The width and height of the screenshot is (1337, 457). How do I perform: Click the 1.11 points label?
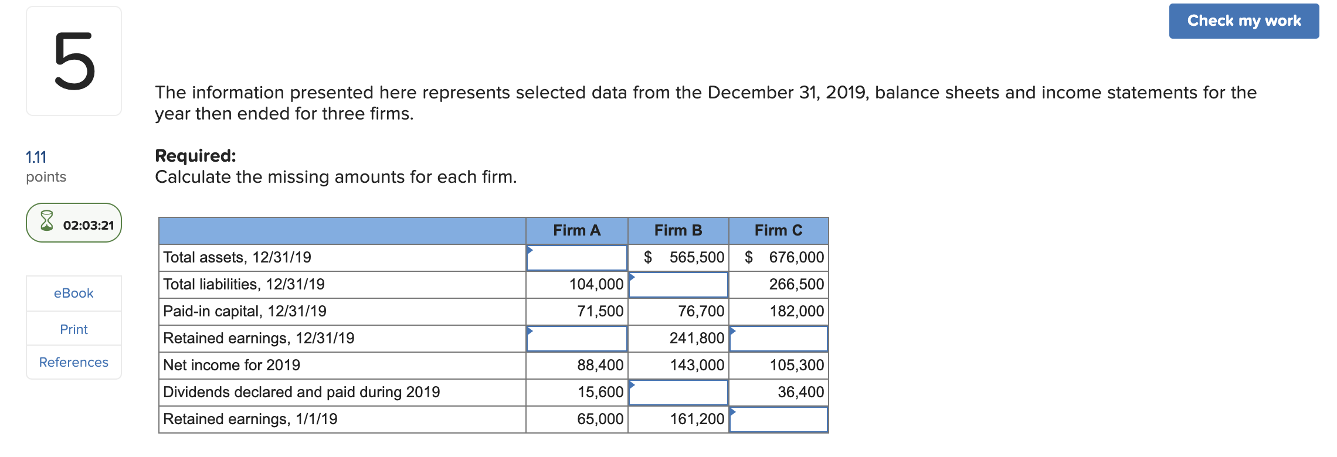[36, 157]
